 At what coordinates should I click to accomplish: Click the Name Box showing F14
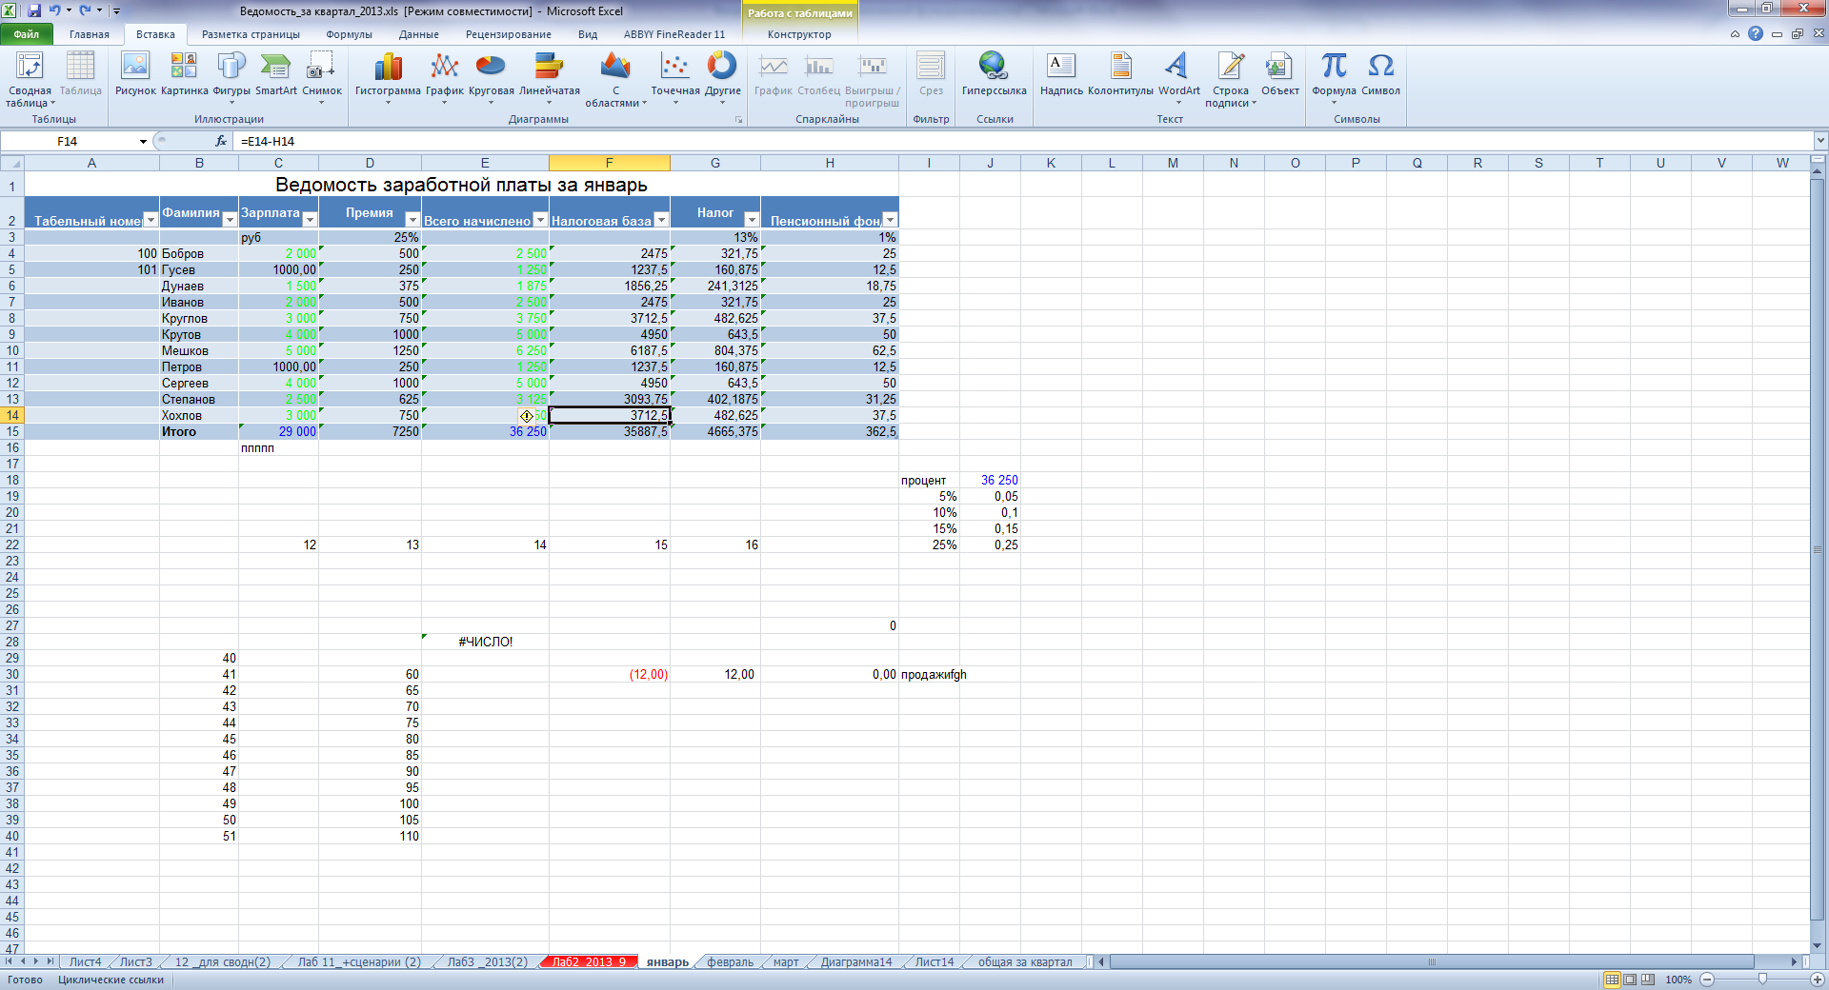69,142
